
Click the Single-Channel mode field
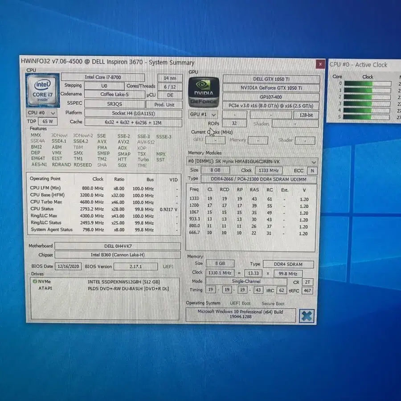click(x=246, y=281)
